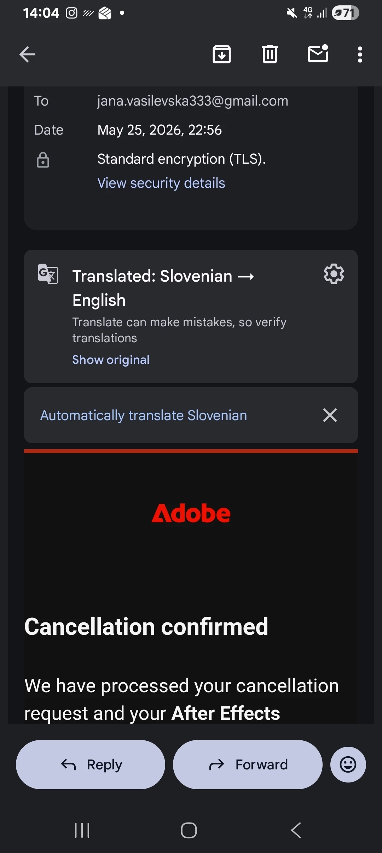Add an emoji reaction
The height and width of the screenshot is (853, 382).
coord(348,764)
